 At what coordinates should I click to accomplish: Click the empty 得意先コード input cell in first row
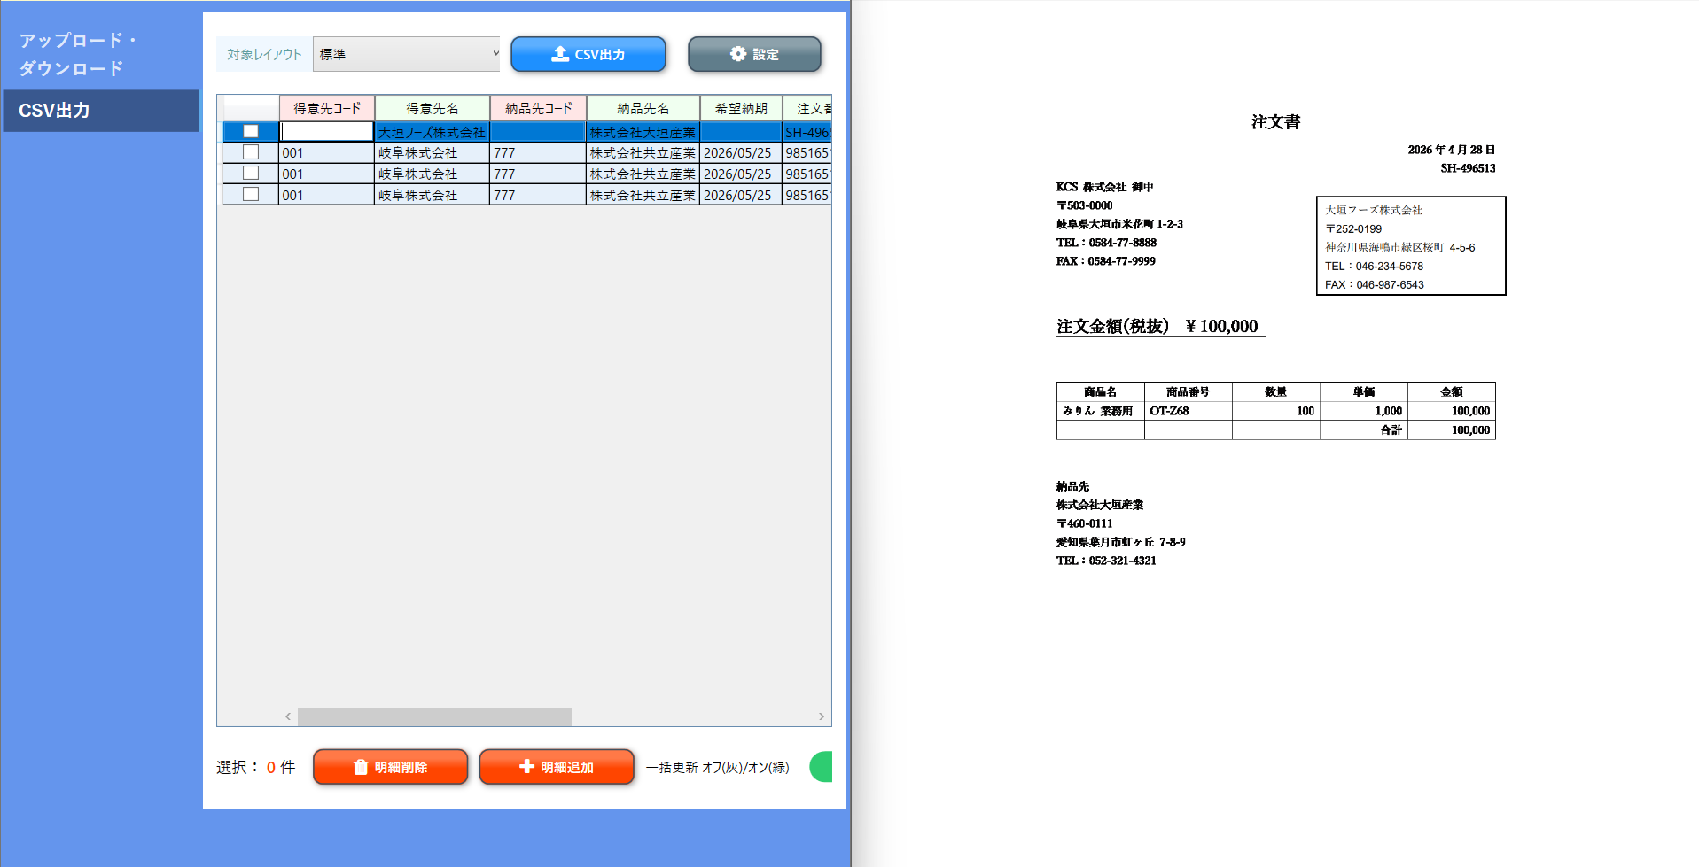[x=327, y=131]
